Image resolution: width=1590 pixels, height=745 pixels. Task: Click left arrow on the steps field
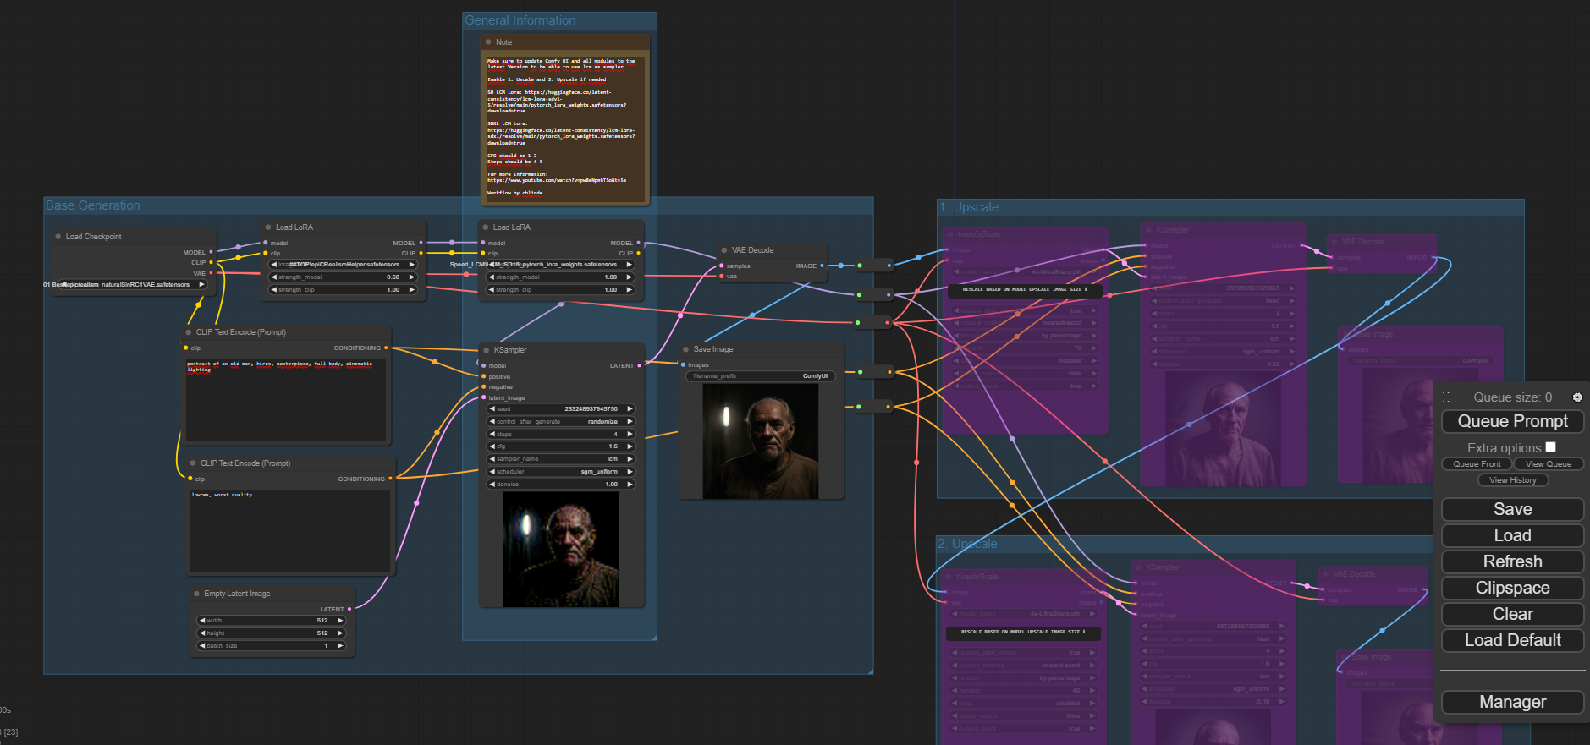point(492,435)
